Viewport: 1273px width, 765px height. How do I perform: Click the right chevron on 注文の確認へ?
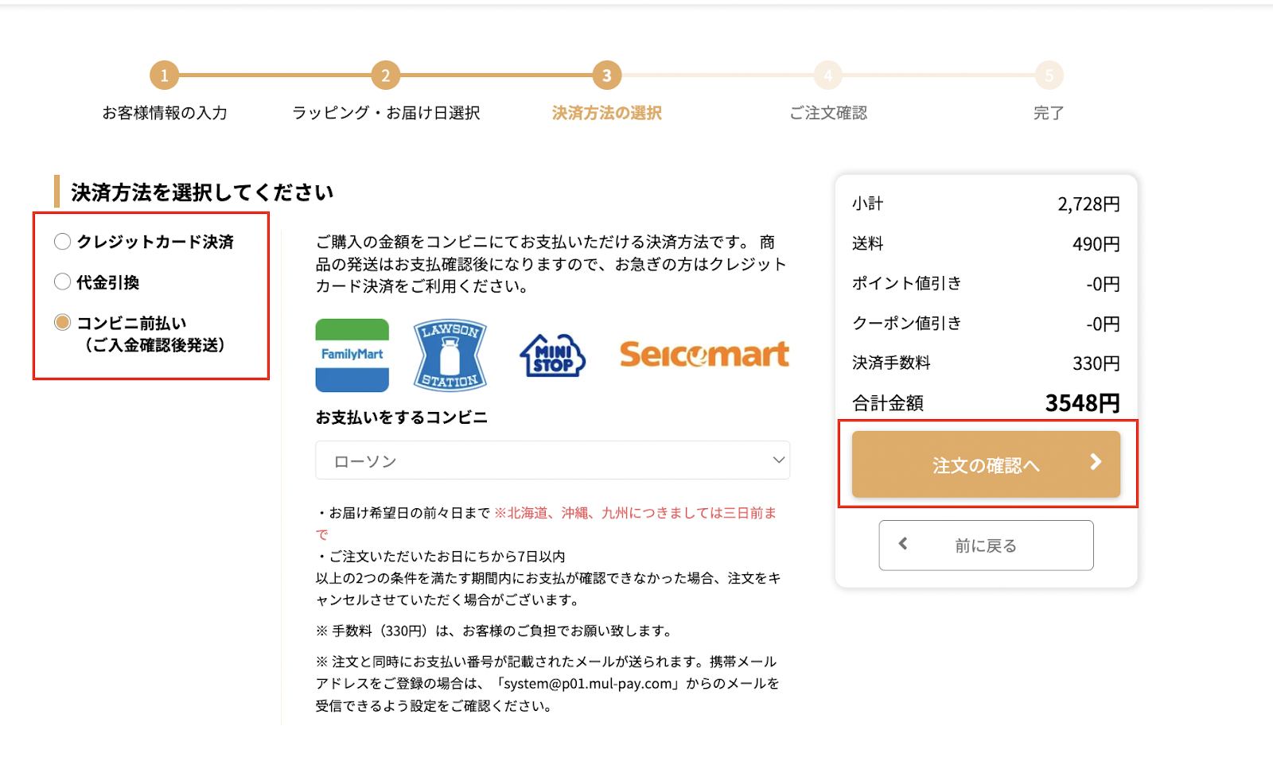pos(1096,462)
